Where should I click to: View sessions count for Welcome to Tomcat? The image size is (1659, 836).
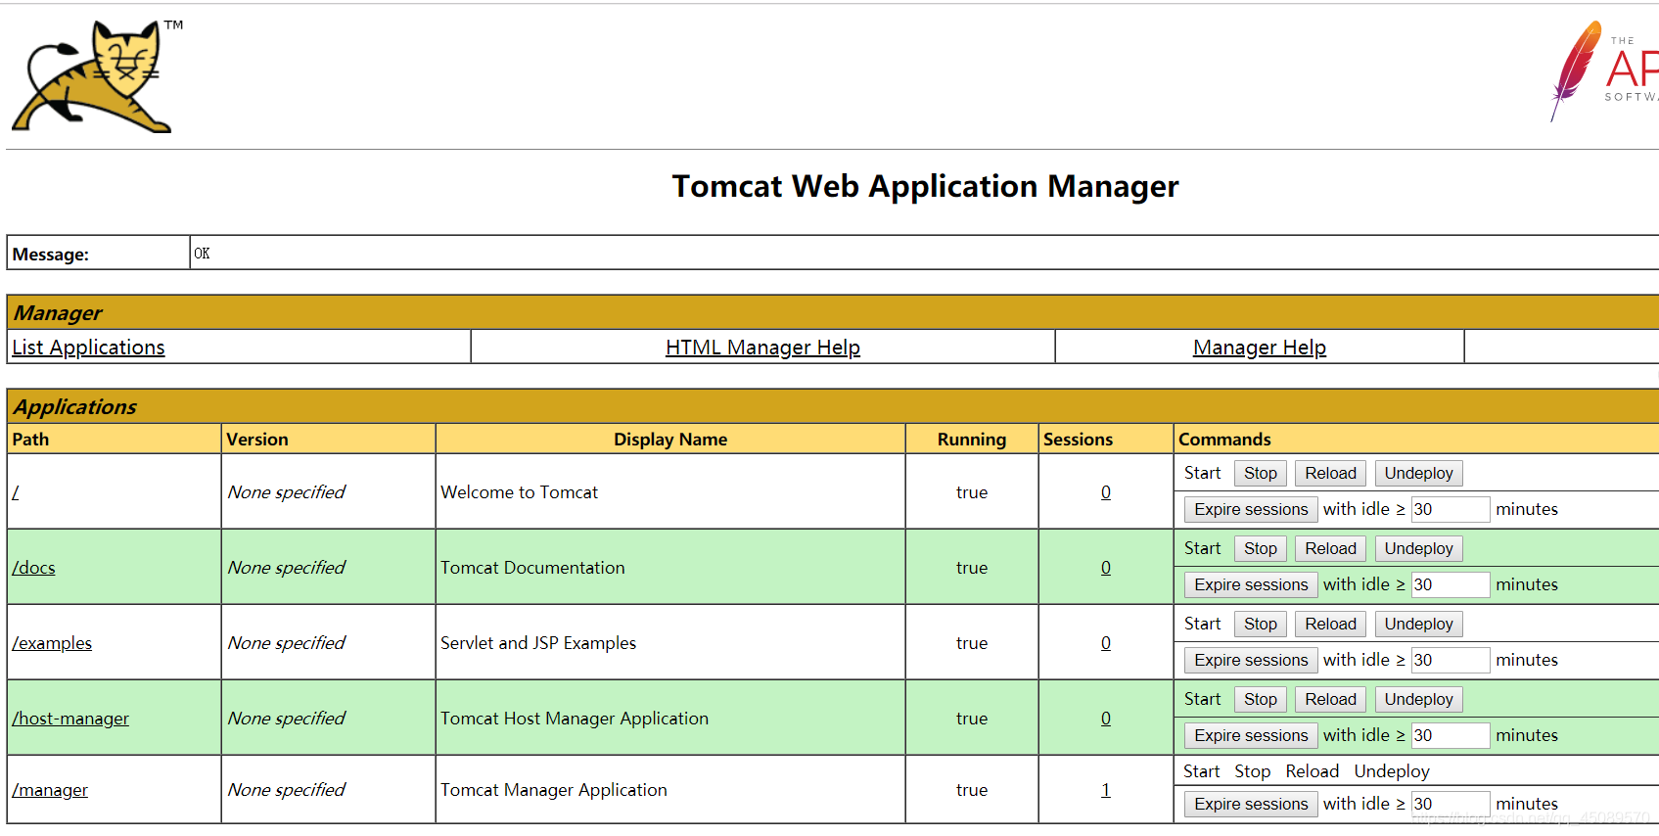tap(1106, 492)
